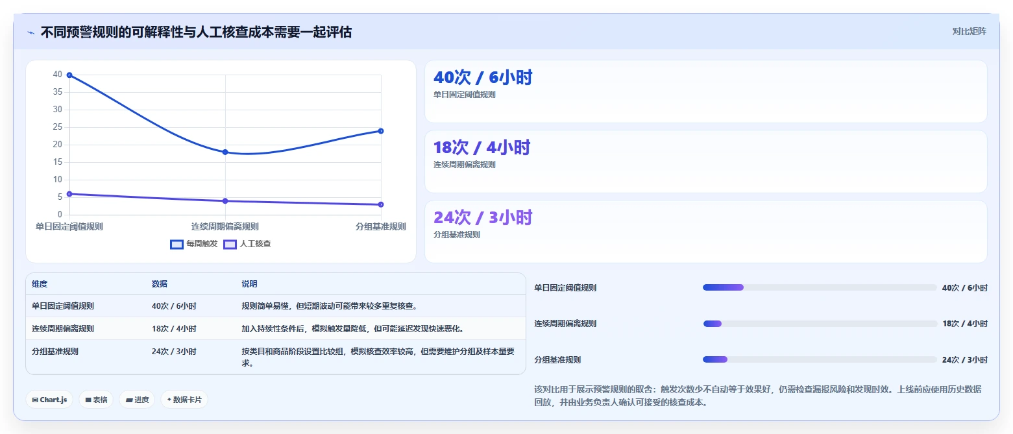The height and width of the screenshot is (434, 1013).
Task: Click the 人工核查 legend color box
Action: pyautogui.click(x=230, y=245)
